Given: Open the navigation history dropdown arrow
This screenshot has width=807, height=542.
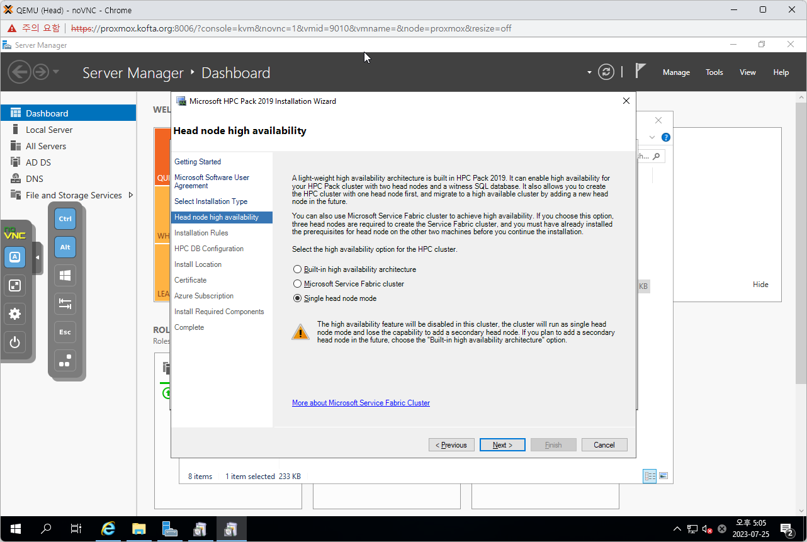Looking at the screenshot, I should pyautogui.click(x=56, y=72).
